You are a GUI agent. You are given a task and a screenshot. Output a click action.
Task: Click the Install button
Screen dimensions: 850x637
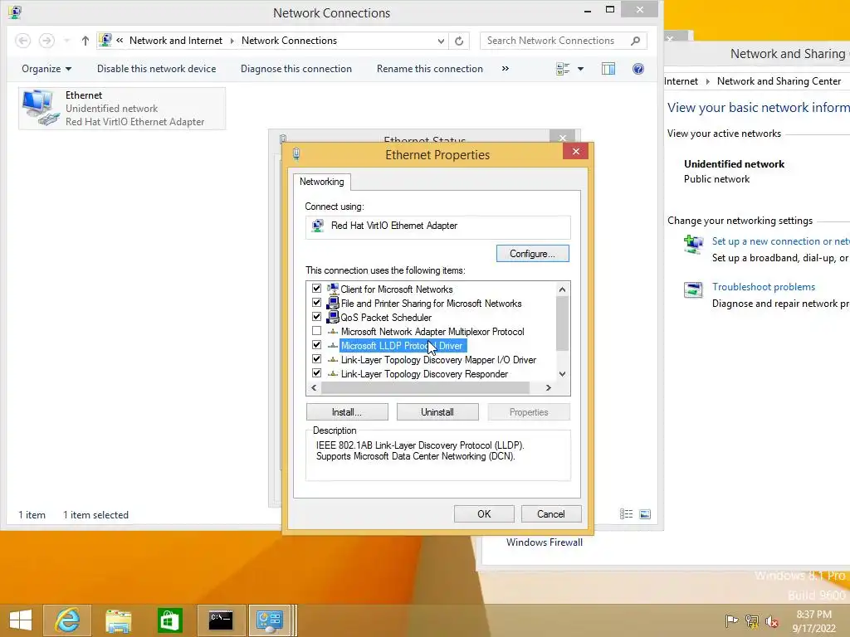[347, 412]
